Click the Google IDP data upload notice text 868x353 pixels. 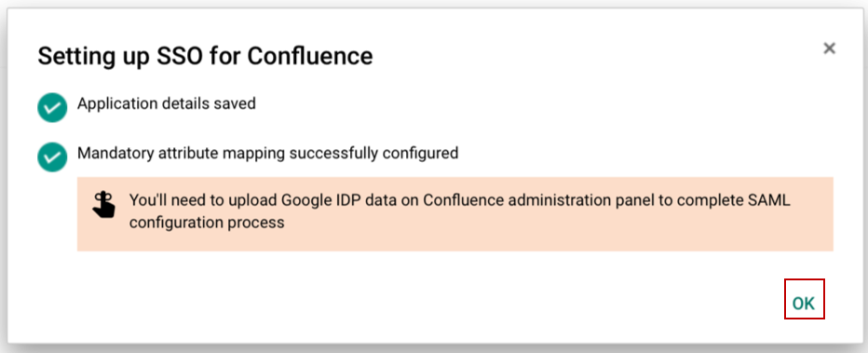(459, 211)
